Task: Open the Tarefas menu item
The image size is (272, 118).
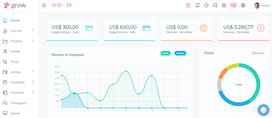Action: click(15, 51)
